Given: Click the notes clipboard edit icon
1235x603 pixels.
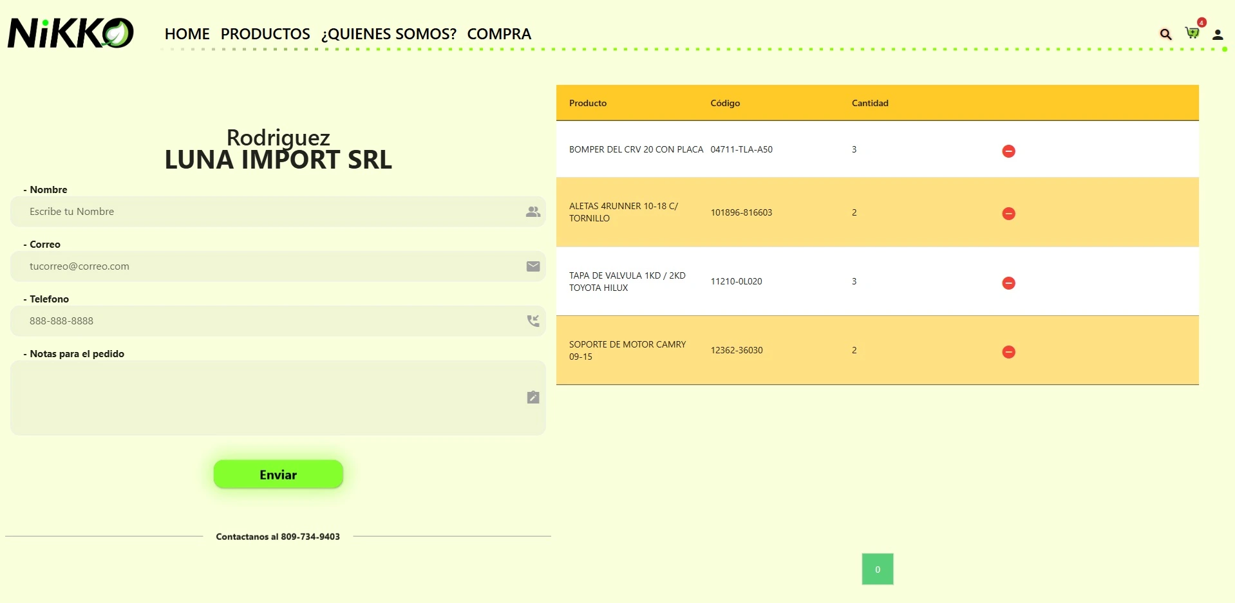Looking at the screenshot, I should [533, 397].
